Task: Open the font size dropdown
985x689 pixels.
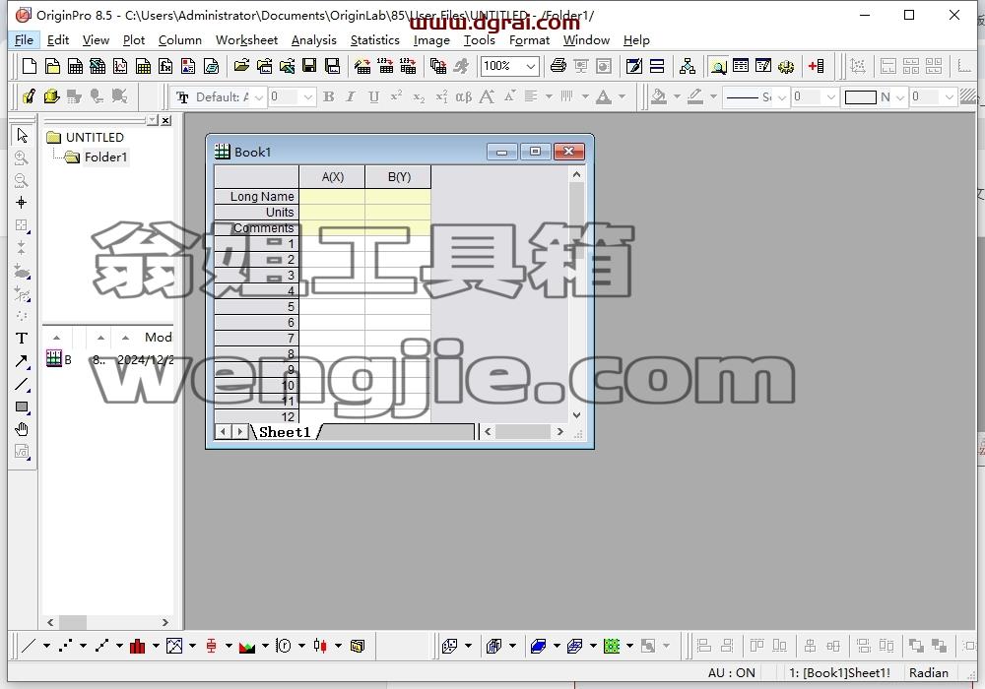Action: pyautogui.click(x=307, y=97)
